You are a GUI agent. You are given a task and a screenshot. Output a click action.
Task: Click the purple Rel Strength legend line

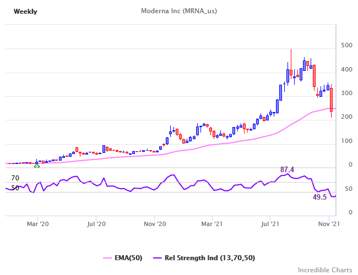point(157,258)
